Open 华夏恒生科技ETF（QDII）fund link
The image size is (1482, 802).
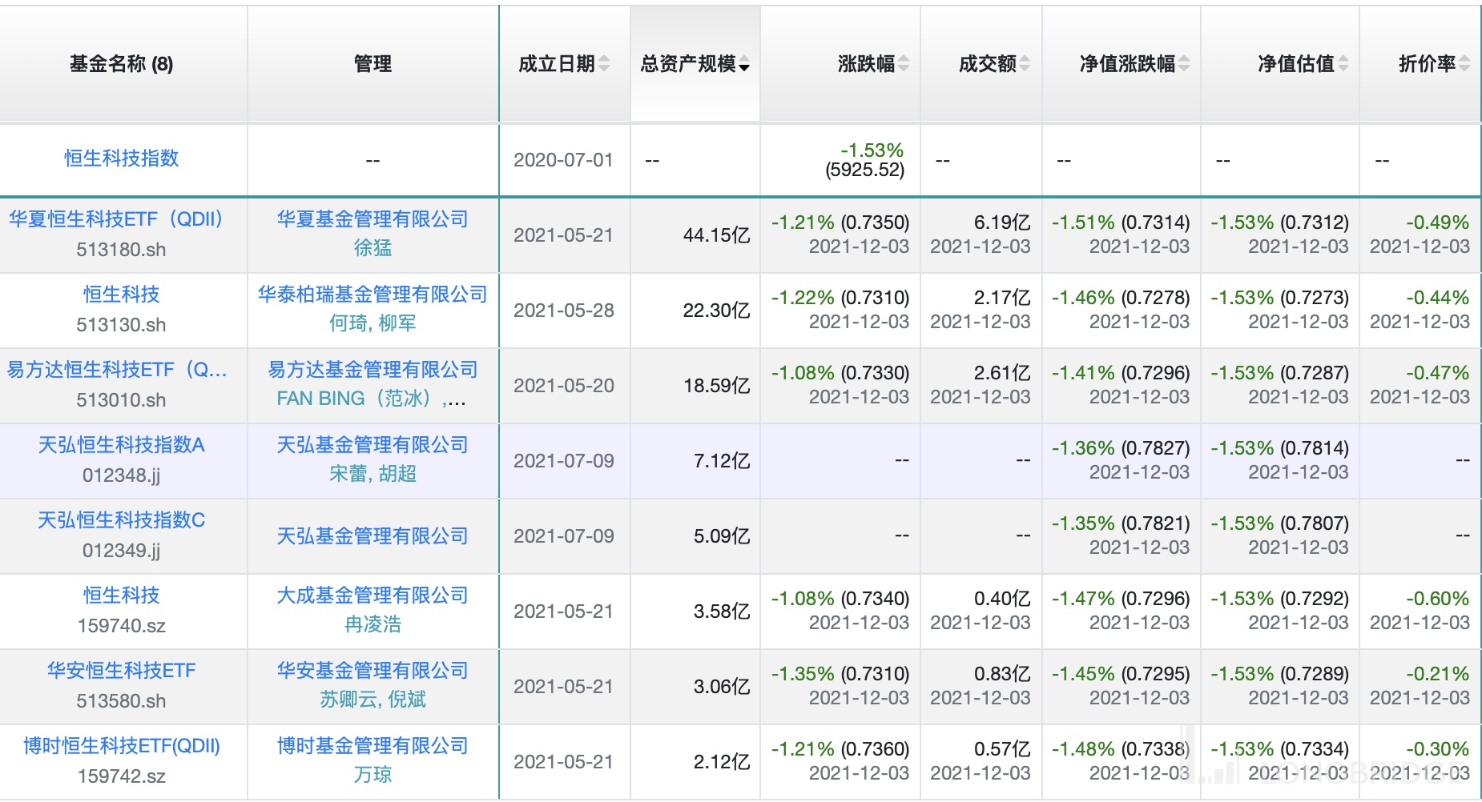(x=117, y=219)
